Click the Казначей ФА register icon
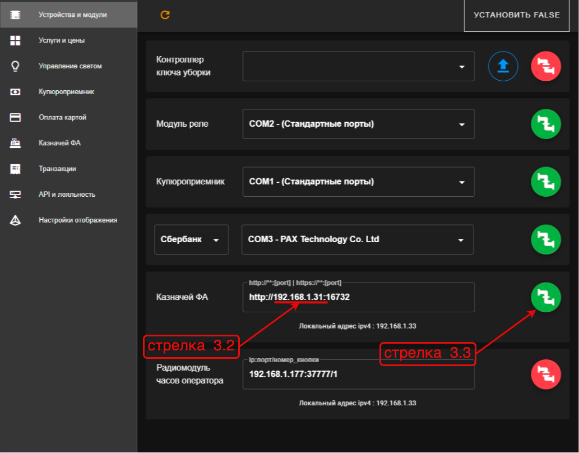 tap(15, 143)
